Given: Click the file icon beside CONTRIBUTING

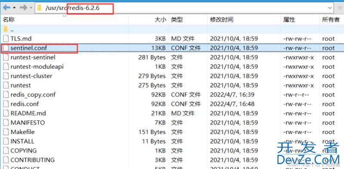Looking at the screenshot, I should pos(6,160).
